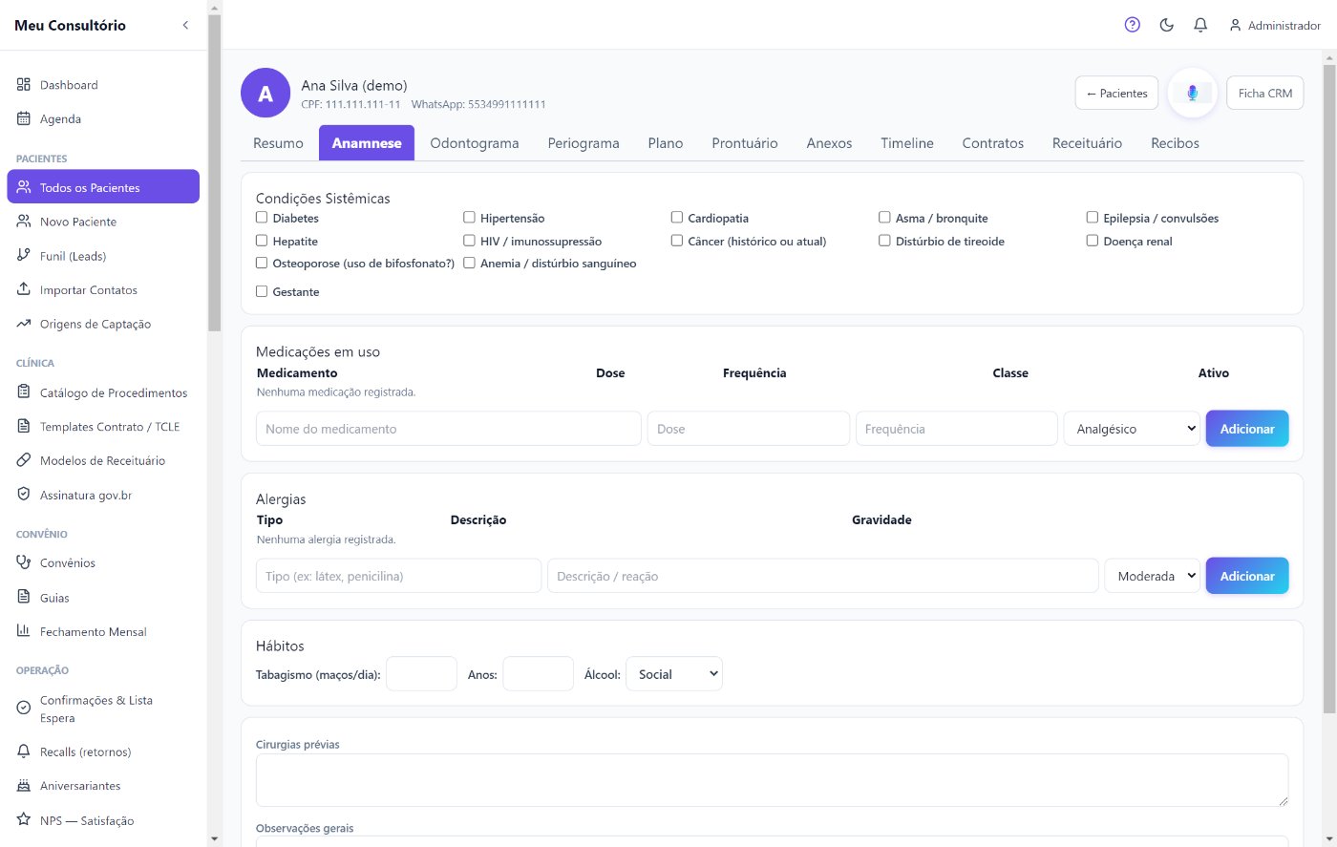
Task: Click the Catálogo de Procedimentos clipboard icon
Action: (24, 392)
